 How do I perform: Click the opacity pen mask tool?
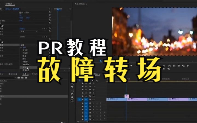(2, 26)
